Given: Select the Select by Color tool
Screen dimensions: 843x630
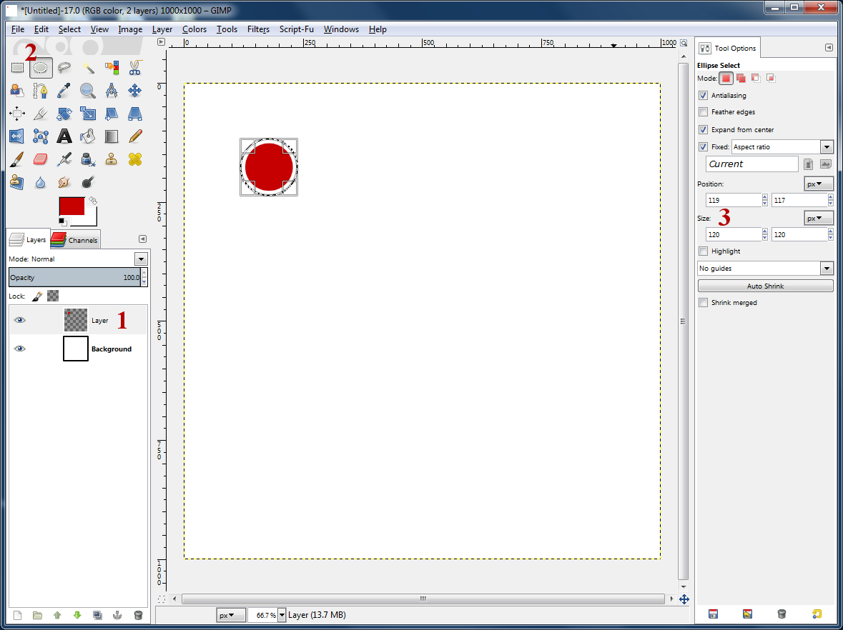Looking at the screenshot, I should pyautogui.click(x=112, y=68).
